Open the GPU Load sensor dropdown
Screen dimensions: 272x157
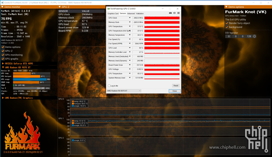tap(130, 48)
